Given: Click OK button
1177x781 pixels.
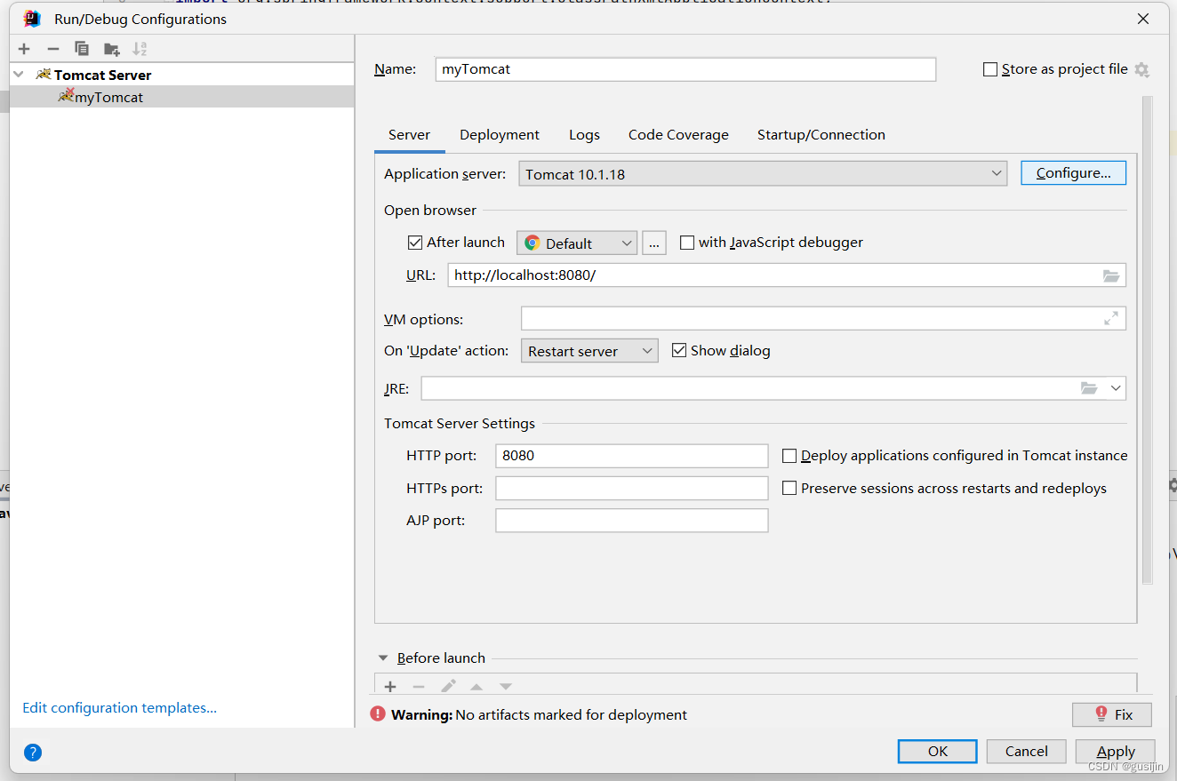Looking at the screenshot, I should 938,751.
